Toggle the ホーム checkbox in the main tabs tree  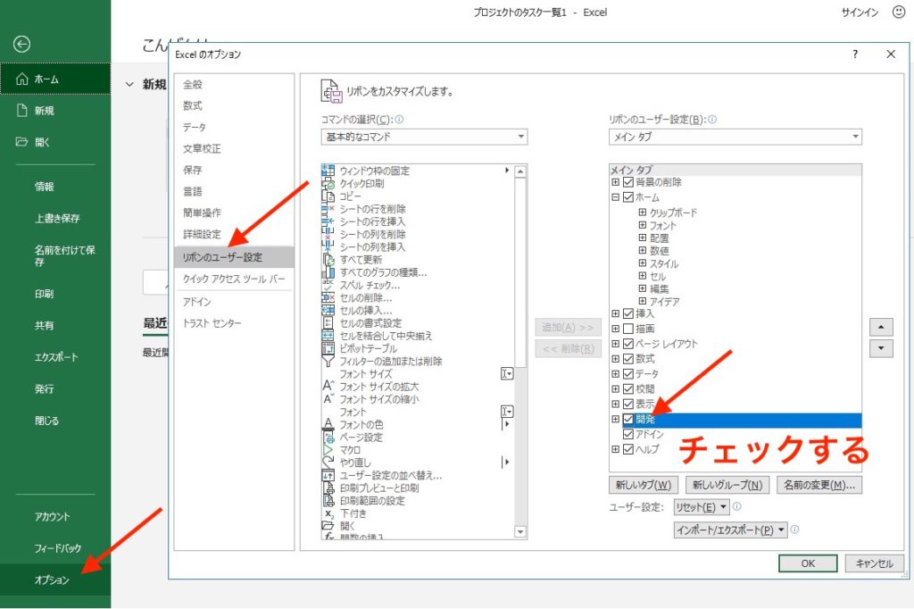pos(628,197)
